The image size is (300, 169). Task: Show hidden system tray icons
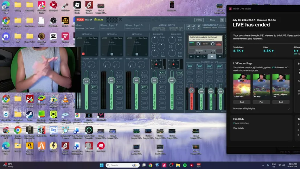coord(263,165)
